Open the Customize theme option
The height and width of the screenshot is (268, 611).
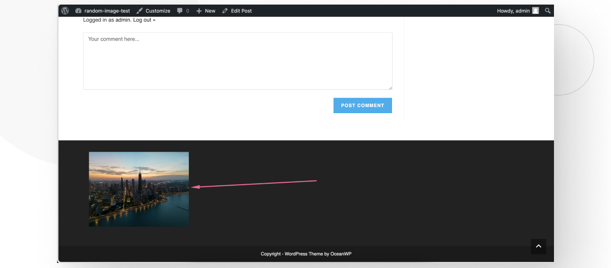153,11
